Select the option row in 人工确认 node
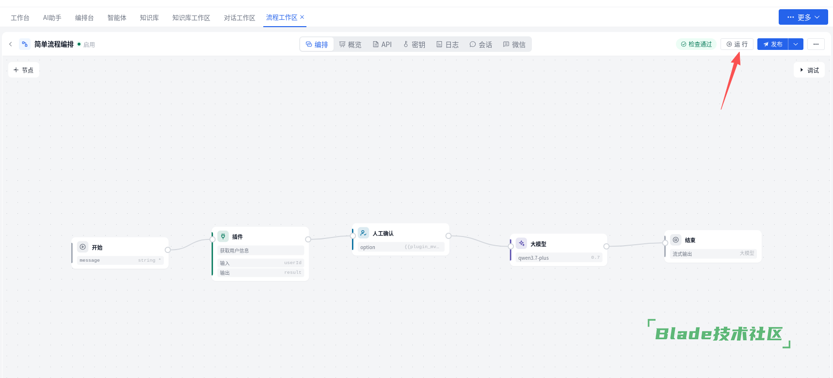Viewport: 833px width, 378px height. pyautogui.click(x=401, y=247)
